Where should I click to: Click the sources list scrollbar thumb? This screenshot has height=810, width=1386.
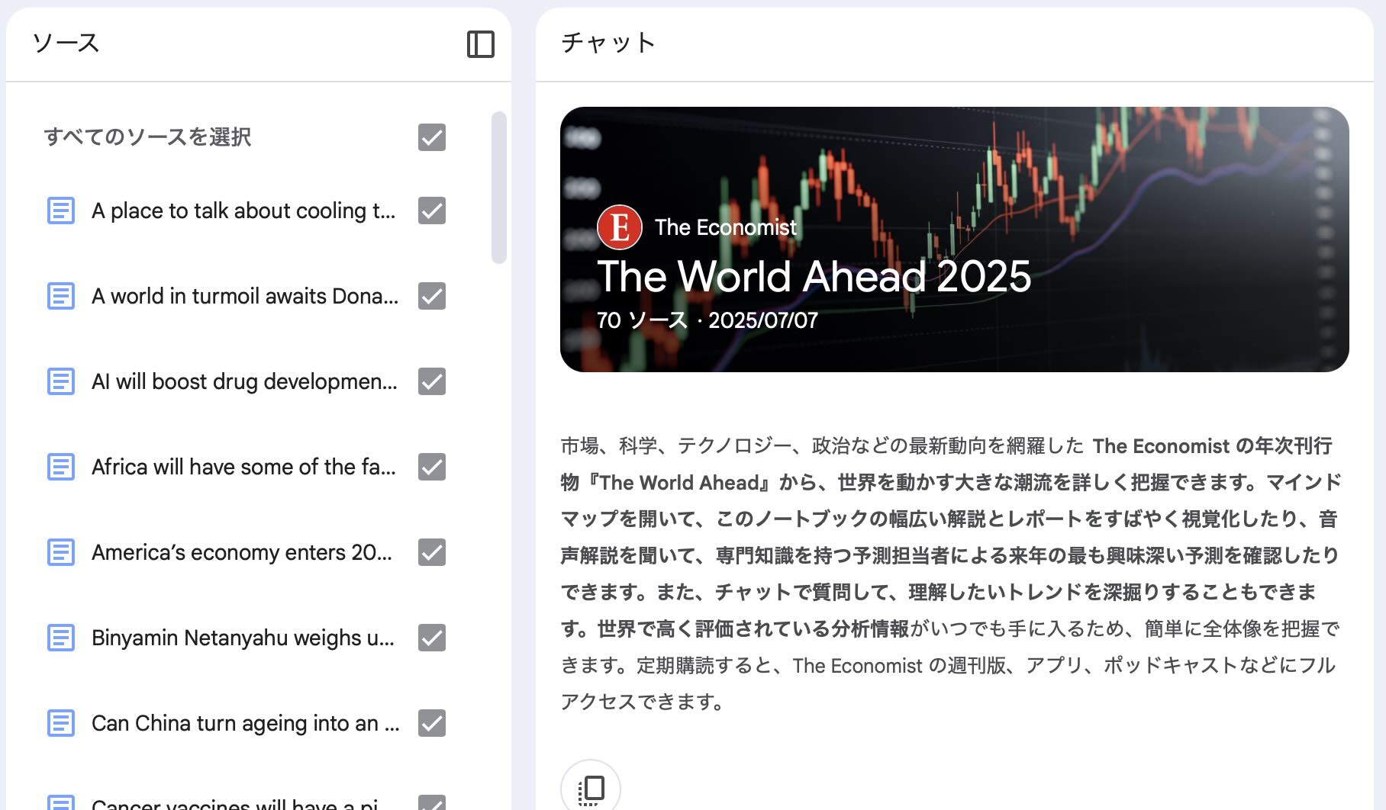point(499,188)
